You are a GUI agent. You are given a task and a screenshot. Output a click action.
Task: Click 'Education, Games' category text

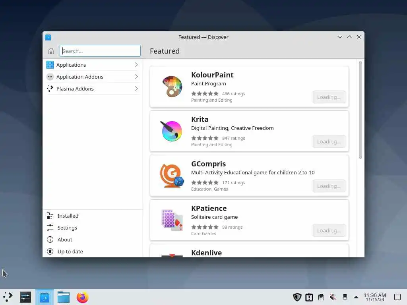(209, 189)
